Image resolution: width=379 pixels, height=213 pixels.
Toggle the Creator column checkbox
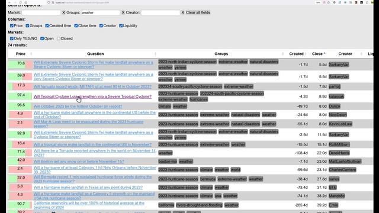101,25
